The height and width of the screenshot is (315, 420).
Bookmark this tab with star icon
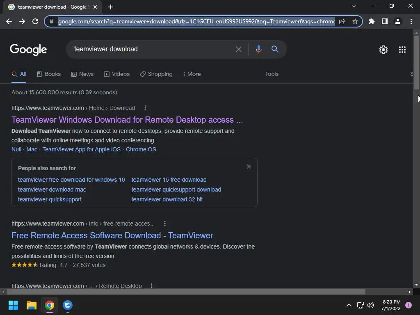point(355,21)
